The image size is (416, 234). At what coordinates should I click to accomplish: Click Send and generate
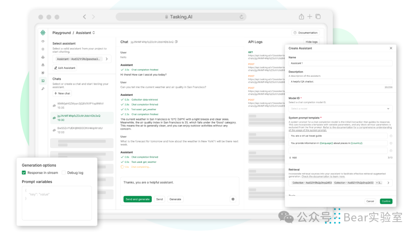[x=138, y=199]
